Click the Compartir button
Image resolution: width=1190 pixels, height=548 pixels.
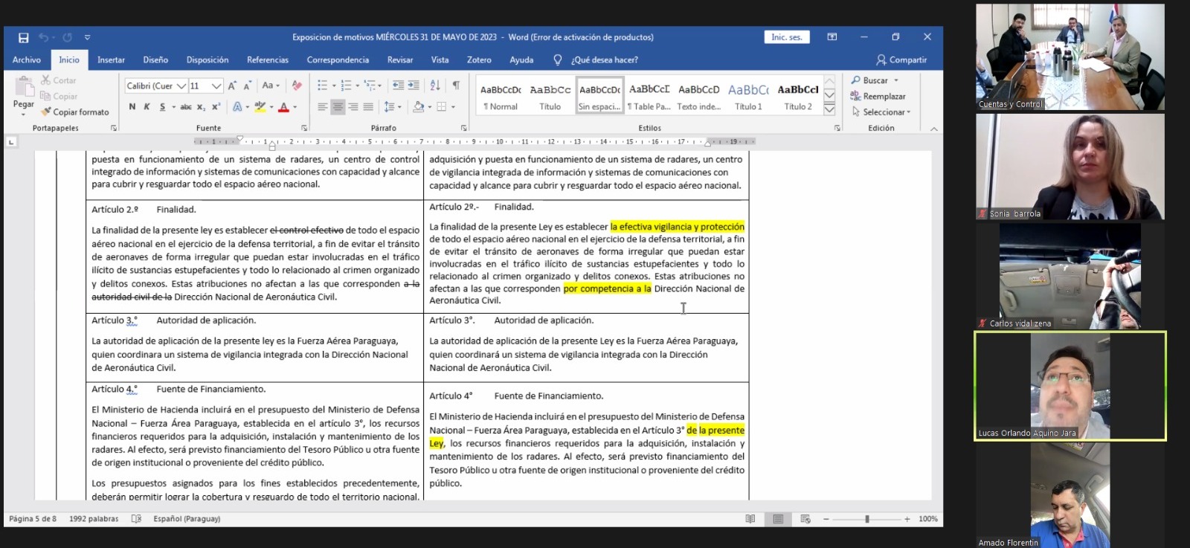tap(901, 59)
